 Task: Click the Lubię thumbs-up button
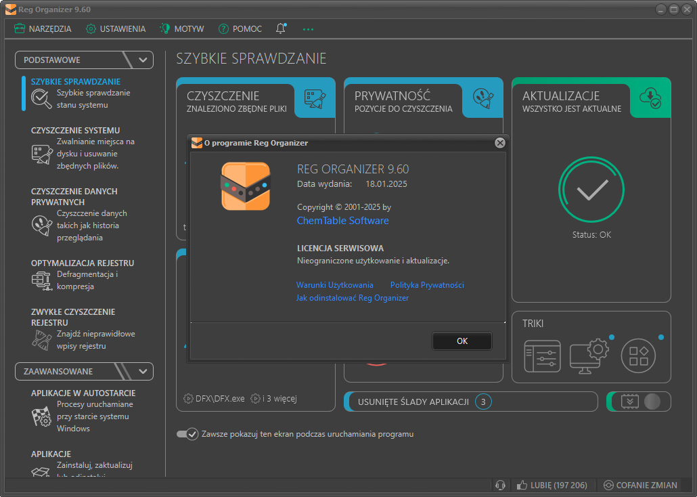pos(552,485)
